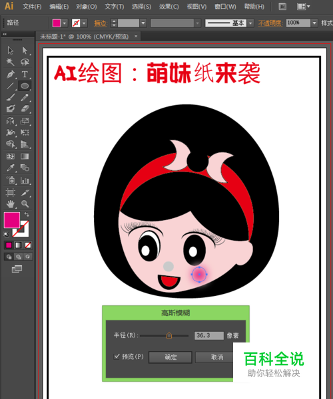Enable Draw Inside mode

pyautogui.click(x=27, y=257)
